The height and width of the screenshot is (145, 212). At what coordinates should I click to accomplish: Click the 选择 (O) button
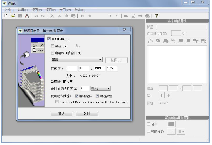(x=116, y=60)
